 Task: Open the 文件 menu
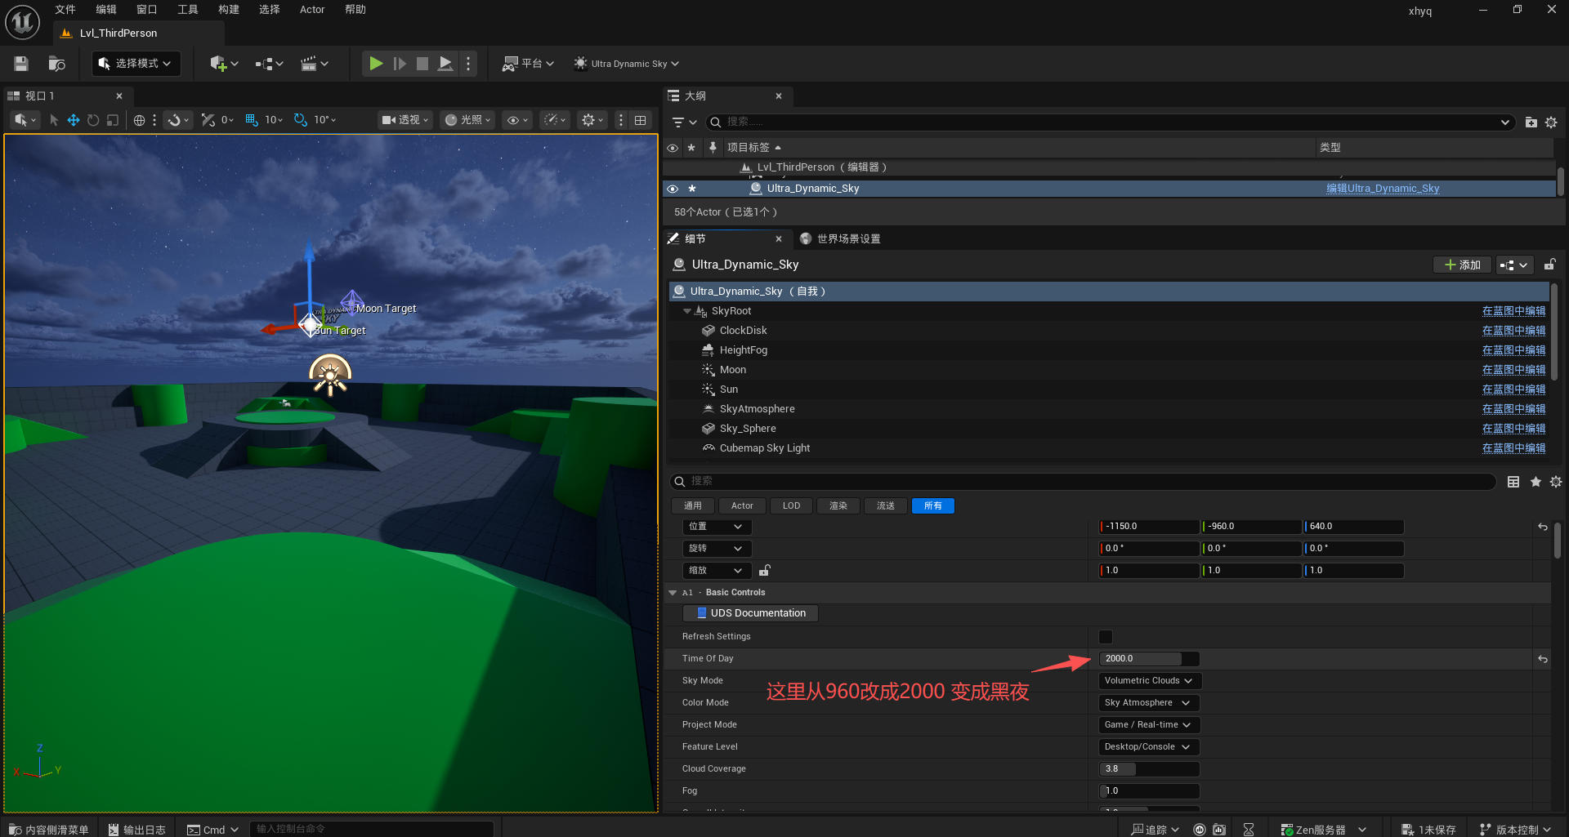(x=65, y=10)
